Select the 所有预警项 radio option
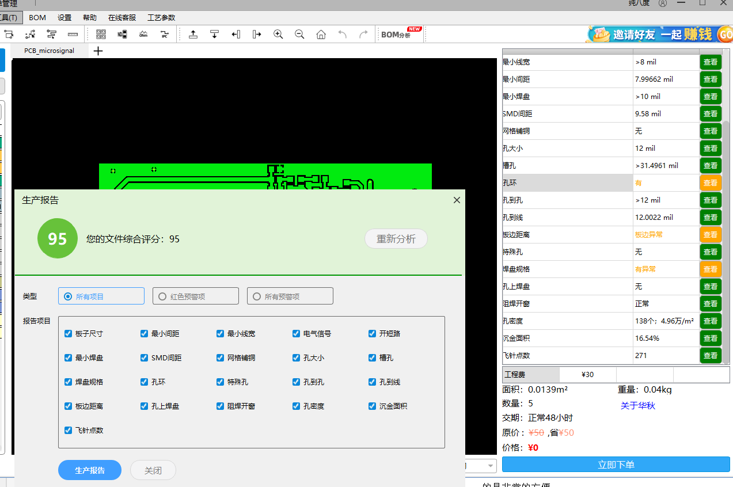Image resolution: width=733 pixels, height=487 pixels. (290, 296)
